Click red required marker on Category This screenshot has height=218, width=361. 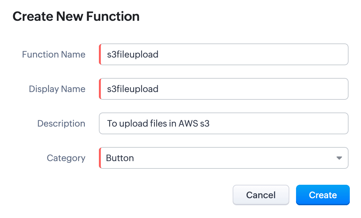(100, 158)
